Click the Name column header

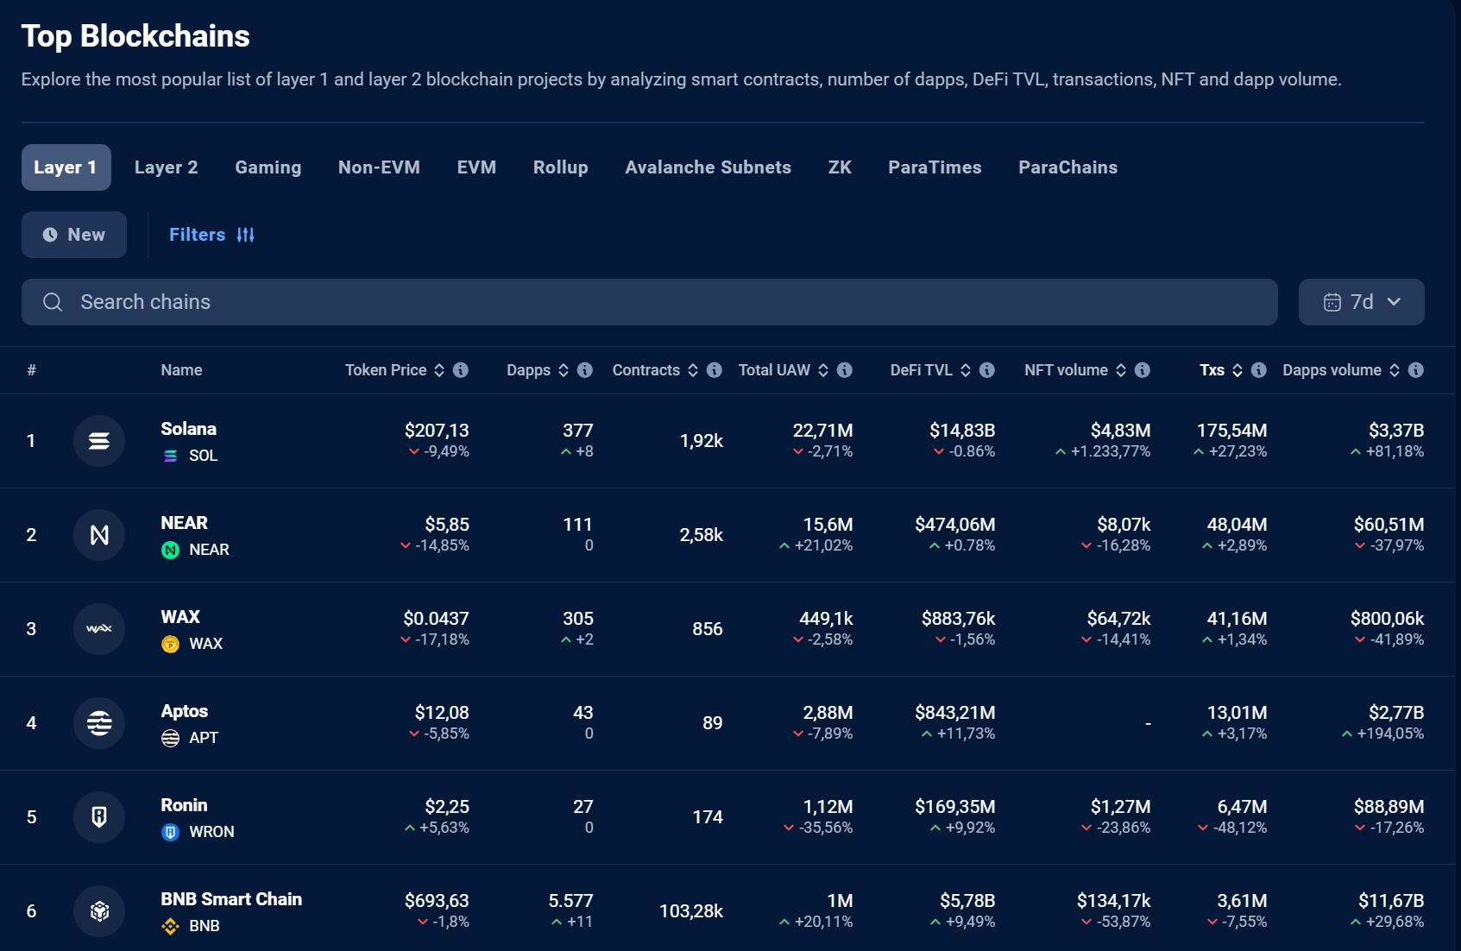[181, 370]
